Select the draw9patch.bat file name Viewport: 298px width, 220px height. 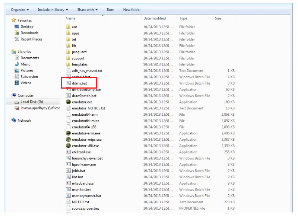(x=84, y=96)
